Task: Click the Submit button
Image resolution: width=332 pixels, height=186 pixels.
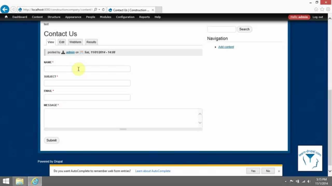Action: (x=51, y=140)
